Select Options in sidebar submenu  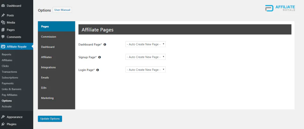coord(7,101)
